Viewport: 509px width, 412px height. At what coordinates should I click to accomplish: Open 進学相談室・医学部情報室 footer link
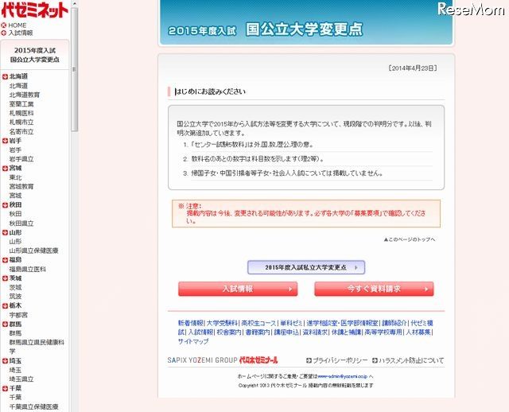(x=342, y=323)
